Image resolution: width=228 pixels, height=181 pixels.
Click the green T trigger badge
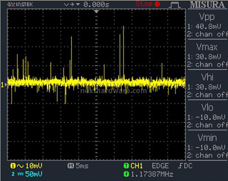pos(126,166)
